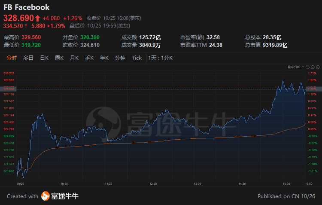This screenshot has width=322, height=205.
Task: Expand the 盘中分时 session dropdown
Action: pyautogui.click(x=295, y=67)
